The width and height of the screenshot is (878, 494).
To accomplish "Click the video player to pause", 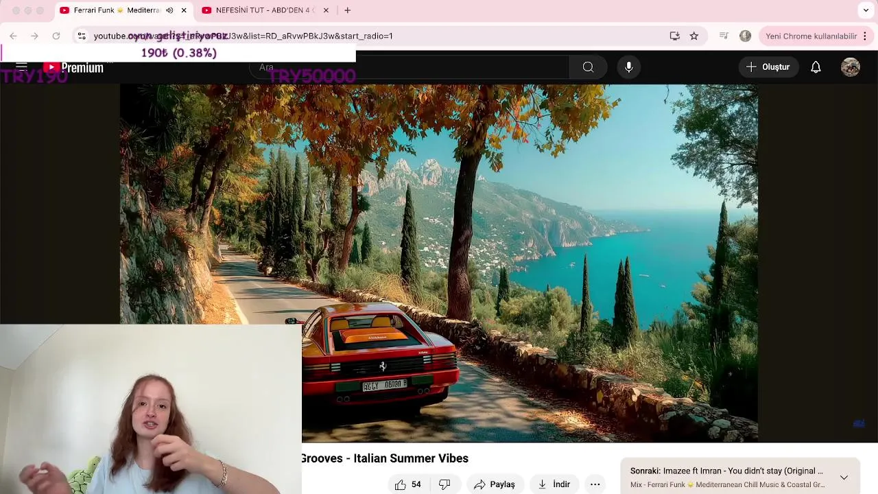I will [439, 263].
